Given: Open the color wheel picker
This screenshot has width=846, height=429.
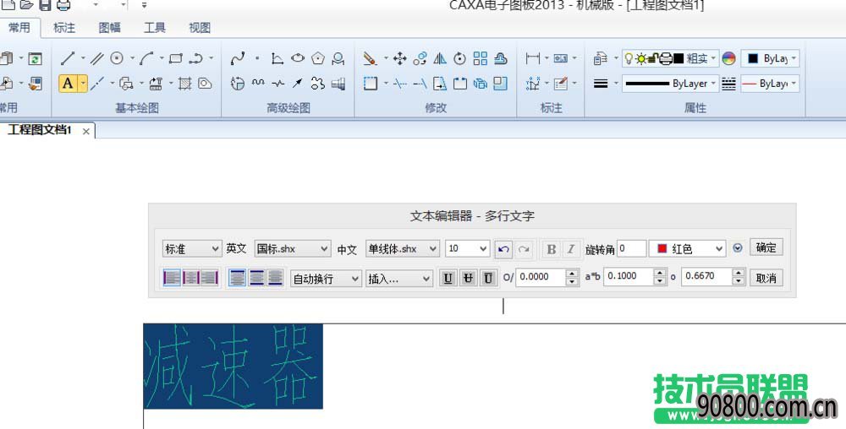Looking at the screenshot, I should [x=729, y=58].
